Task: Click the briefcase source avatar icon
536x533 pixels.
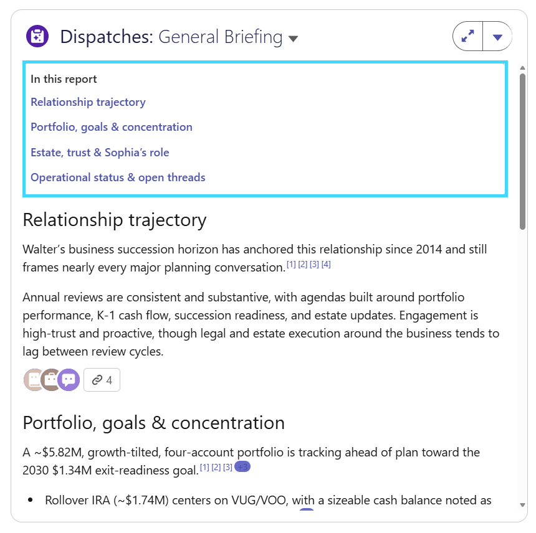Action: coord(51,380)
